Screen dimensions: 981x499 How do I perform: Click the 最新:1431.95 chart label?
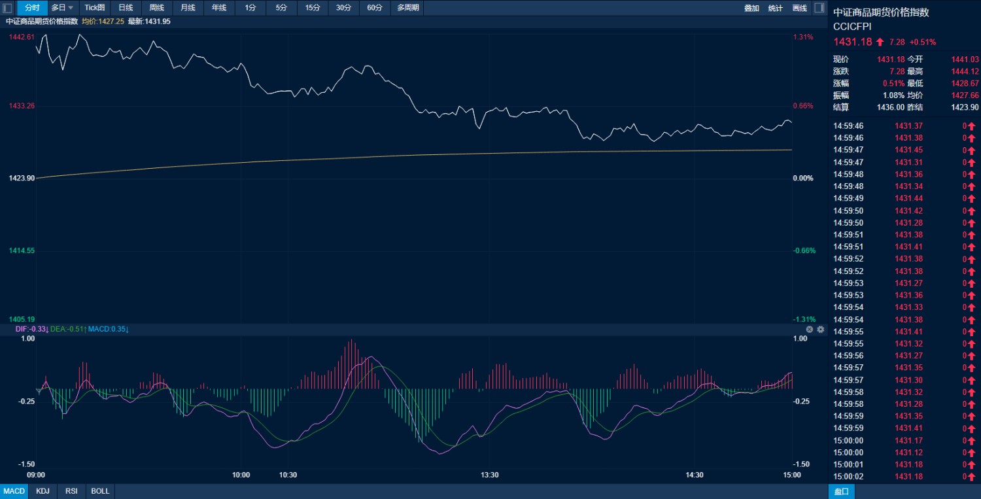(149, 21)
